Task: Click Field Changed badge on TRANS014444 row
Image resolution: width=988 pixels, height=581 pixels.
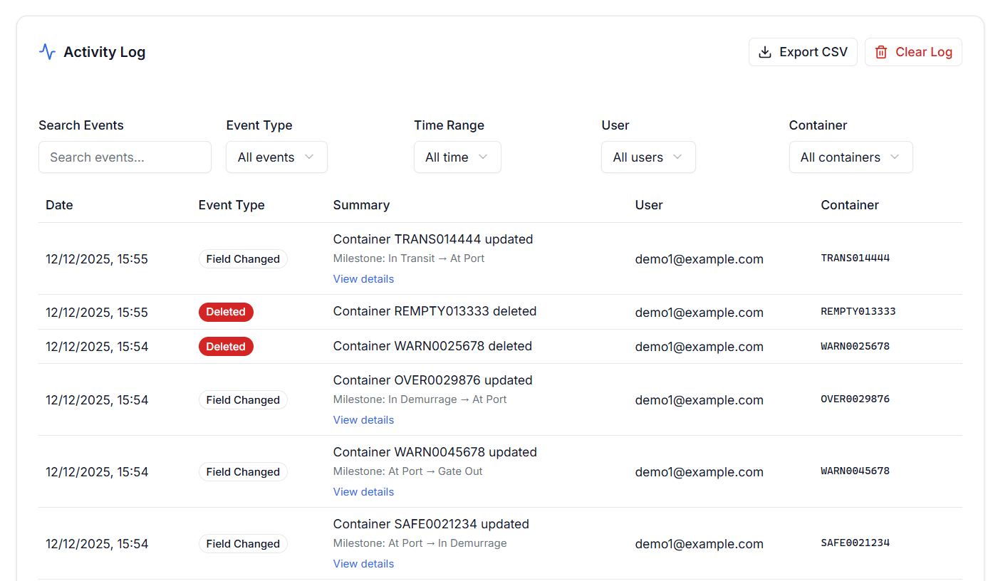Action: point(243,259)
